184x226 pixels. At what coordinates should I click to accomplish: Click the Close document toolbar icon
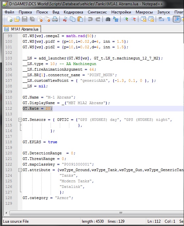40,19
